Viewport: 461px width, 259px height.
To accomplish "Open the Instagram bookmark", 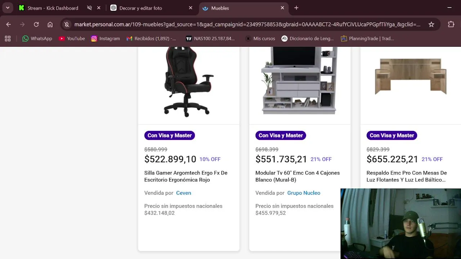I will 106,38.
